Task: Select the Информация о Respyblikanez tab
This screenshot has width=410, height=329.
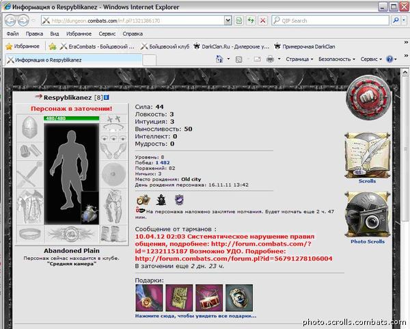Action: (74, 60)
